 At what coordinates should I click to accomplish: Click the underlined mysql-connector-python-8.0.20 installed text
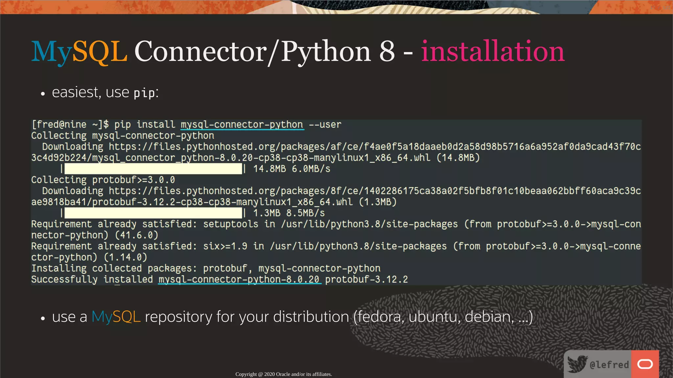pos(239,280)
